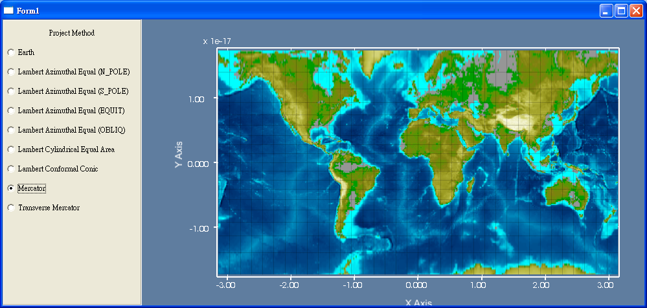647x308 pixels.
Task: Switch to Transverse Mercator projection
Action: pos(11,208)
